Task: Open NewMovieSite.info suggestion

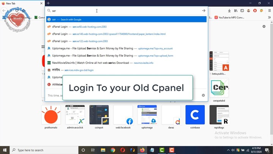Action: click(x=126, y=63)
